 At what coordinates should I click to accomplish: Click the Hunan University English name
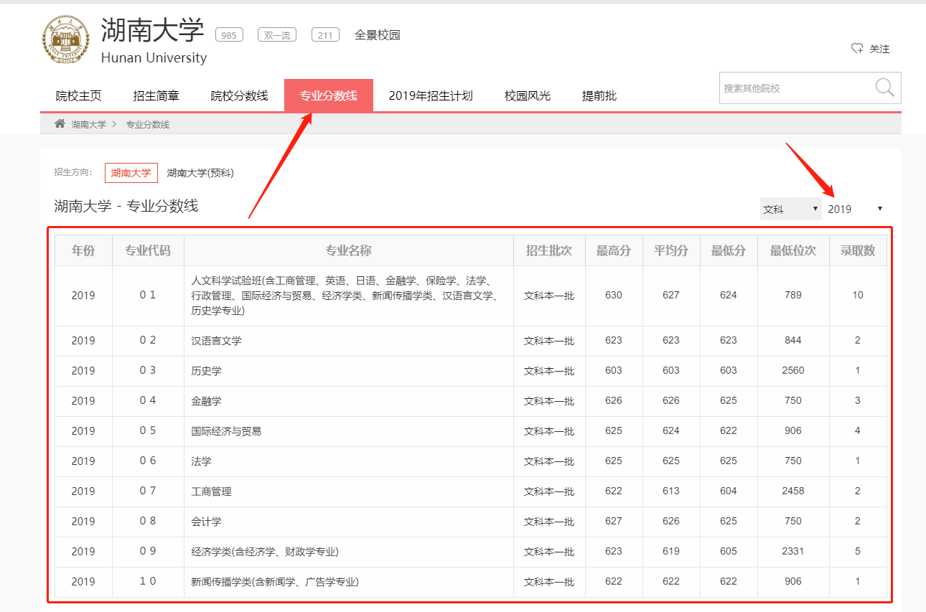coord(154,58)
